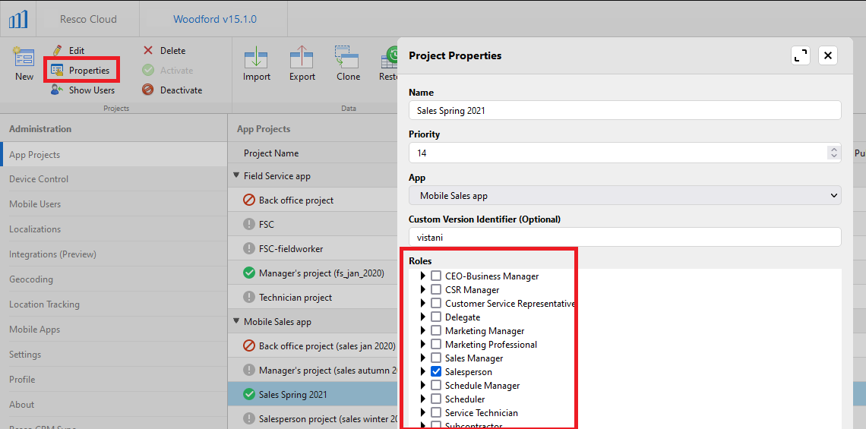Image resolution: width=866 pixels, height=429 pixels.
Task: Maximize the Project Properties dialog
Action: coord(801,55)
